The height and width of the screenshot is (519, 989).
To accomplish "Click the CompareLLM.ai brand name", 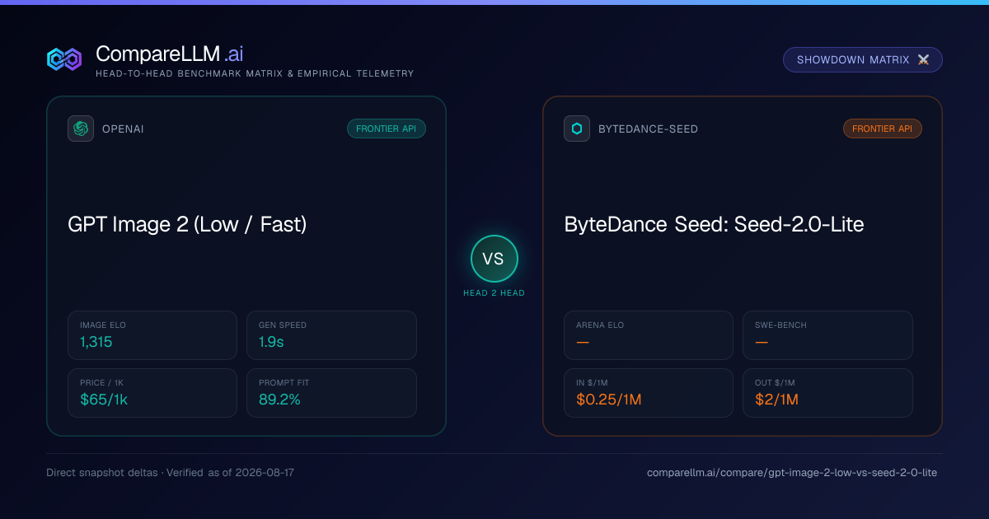I will click(169, 54).
